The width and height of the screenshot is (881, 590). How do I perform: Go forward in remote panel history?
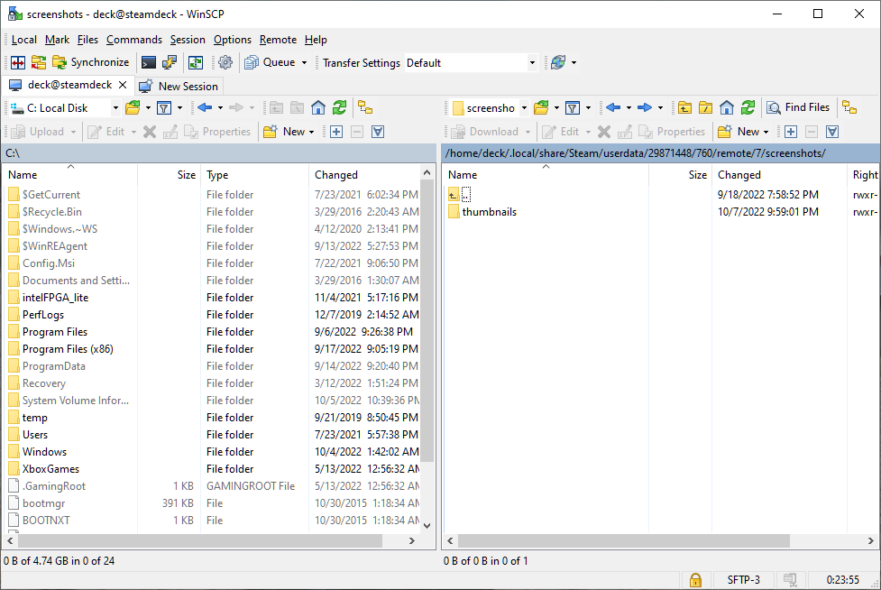(x=645, y=108)
